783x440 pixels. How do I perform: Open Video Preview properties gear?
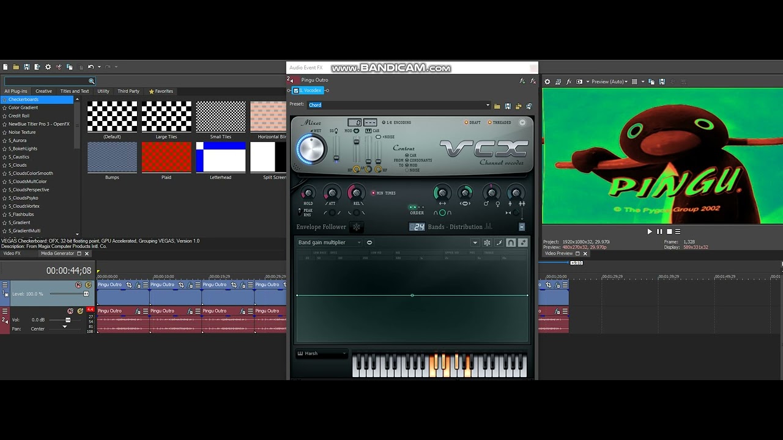tap(547, 81)
